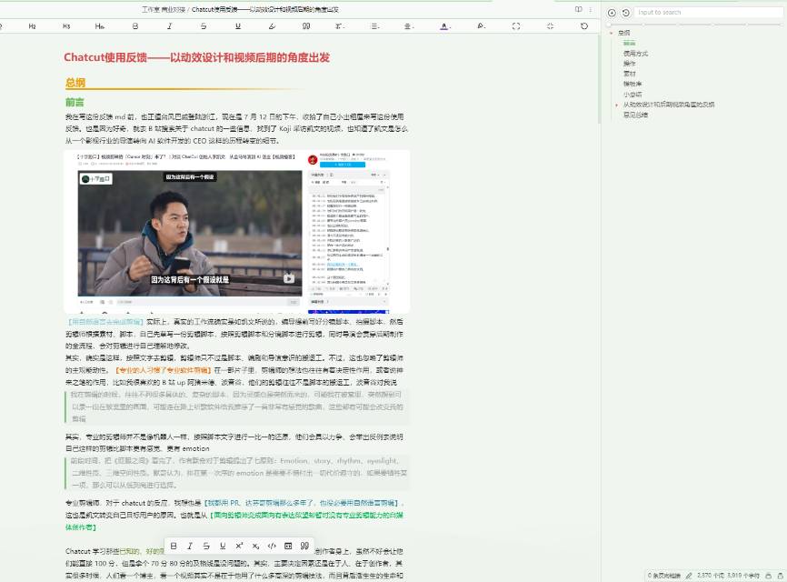Viewport: 787px width, 582px height.
Task: Click superscript in the floating selection toolbar
Action: tap(239, 546)
